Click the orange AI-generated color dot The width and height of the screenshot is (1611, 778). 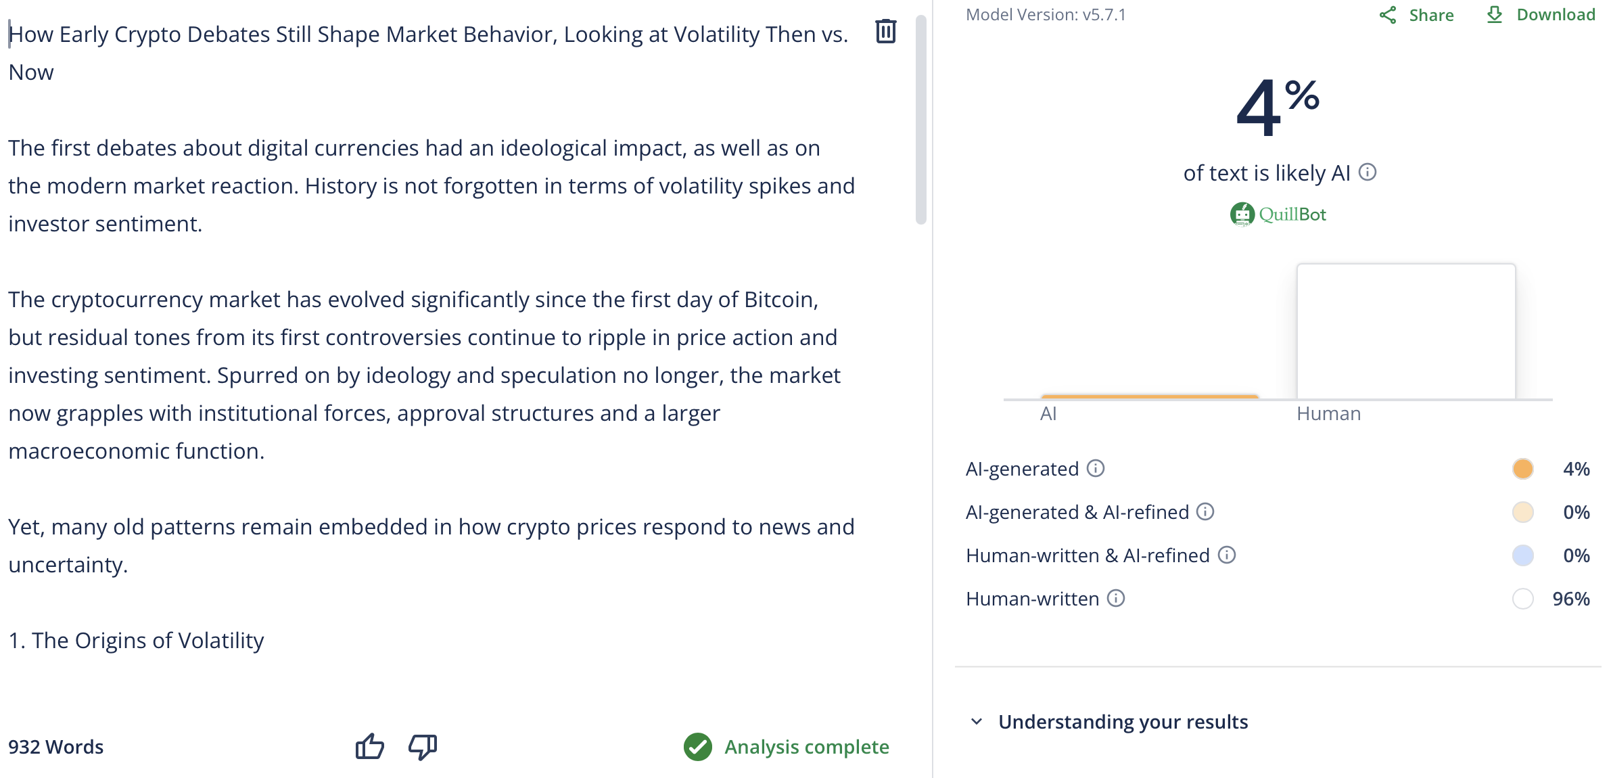tap(1522, 469)
